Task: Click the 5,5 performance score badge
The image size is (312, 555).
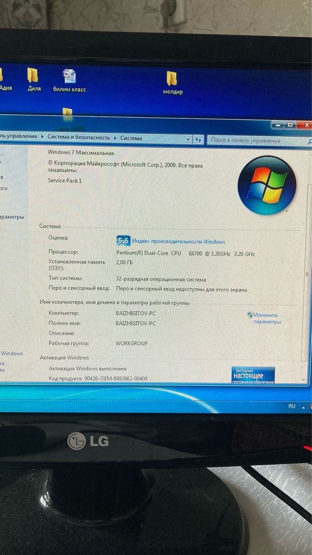Action: [123, 241]
